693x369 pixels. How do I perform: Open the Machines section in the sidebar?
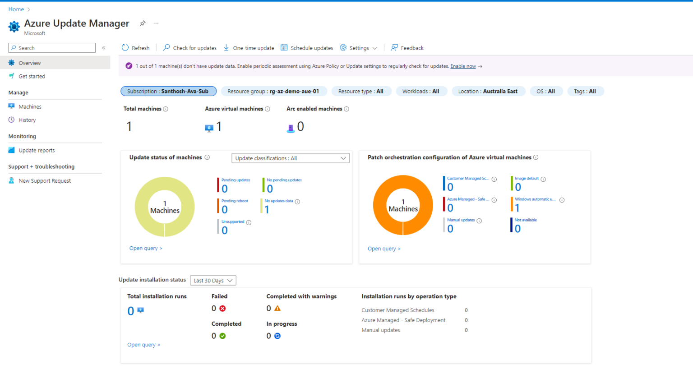pyautogui.click(x=29, y=106)
